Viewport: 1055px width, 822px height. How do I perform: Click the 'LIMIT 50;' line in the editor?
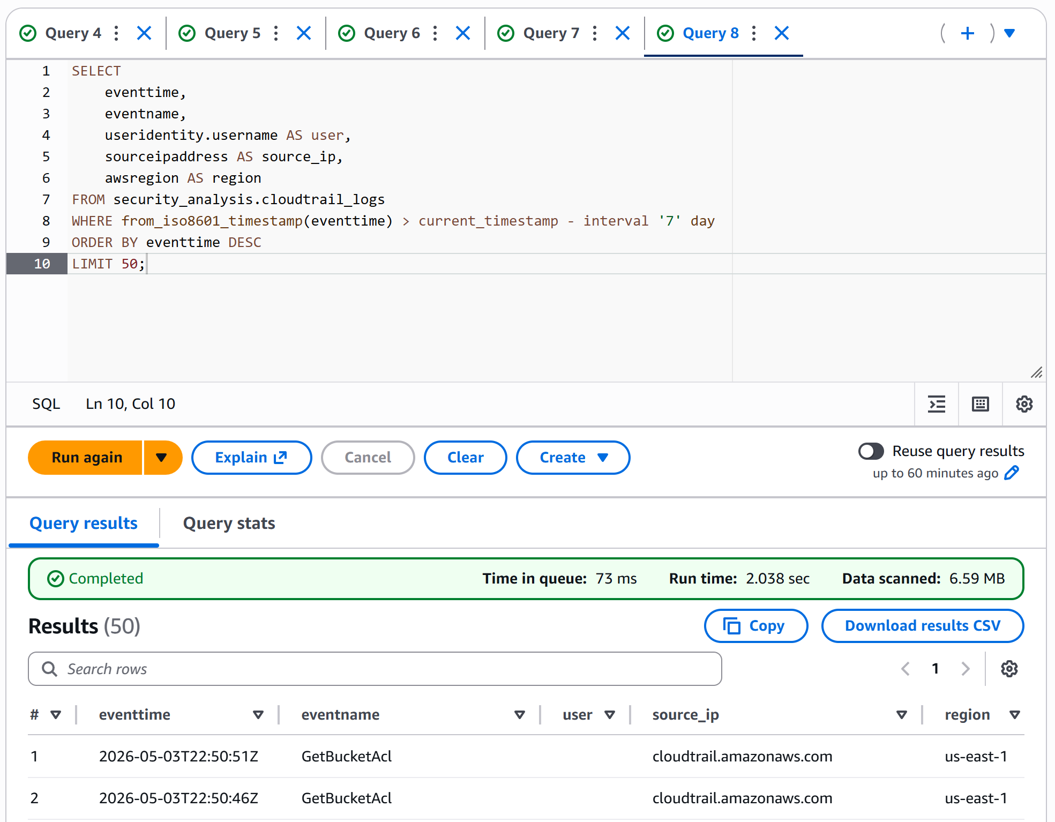108,264
